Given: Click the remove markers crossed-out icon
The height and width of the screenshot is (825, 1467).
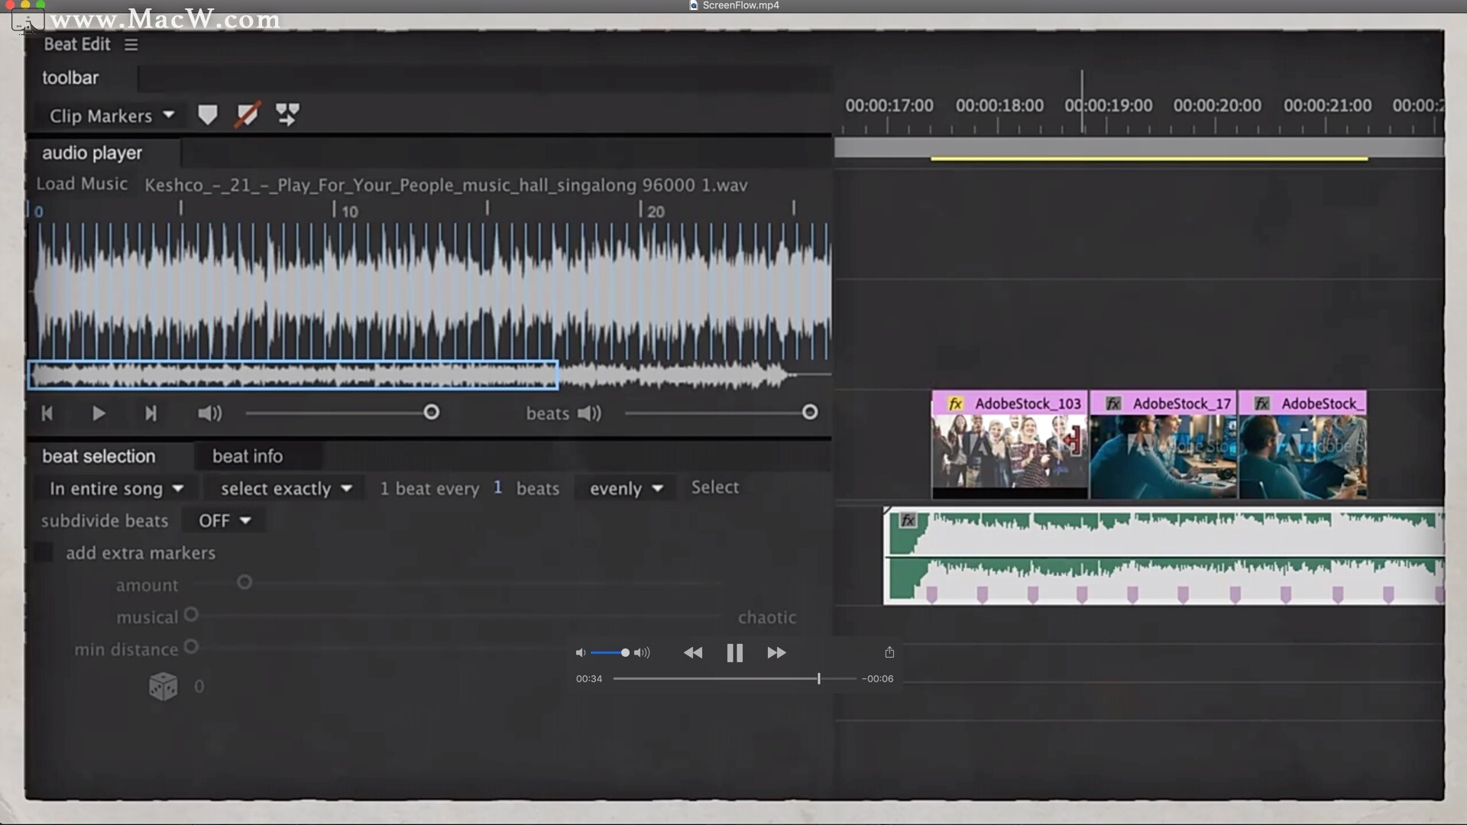Looking at the screenshot, I should click(247, 115).
